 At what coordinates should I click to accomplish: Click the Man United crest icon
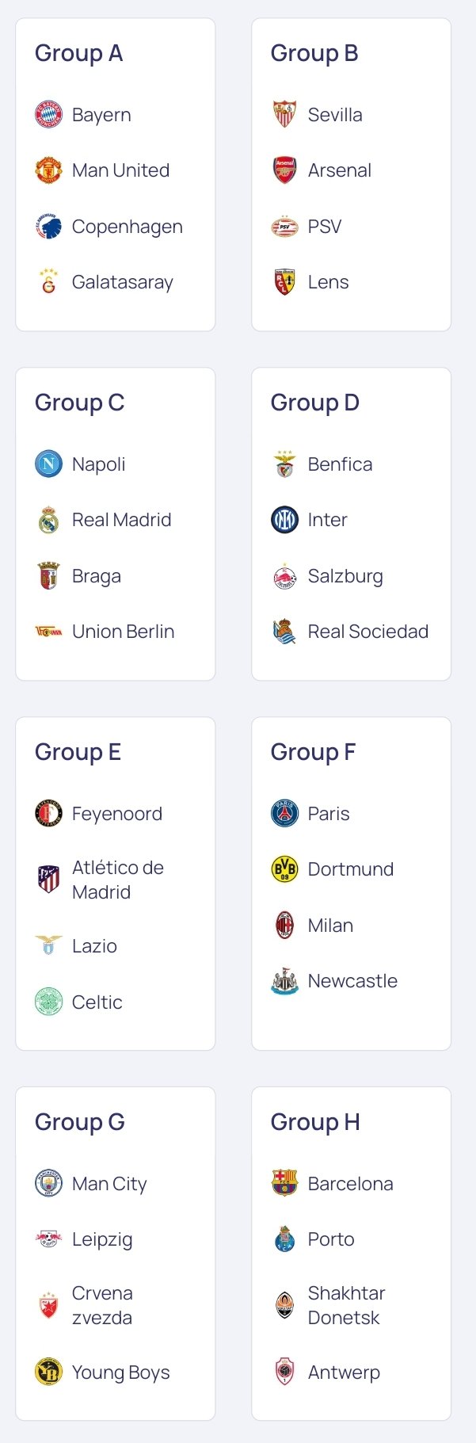pos(48,170)
